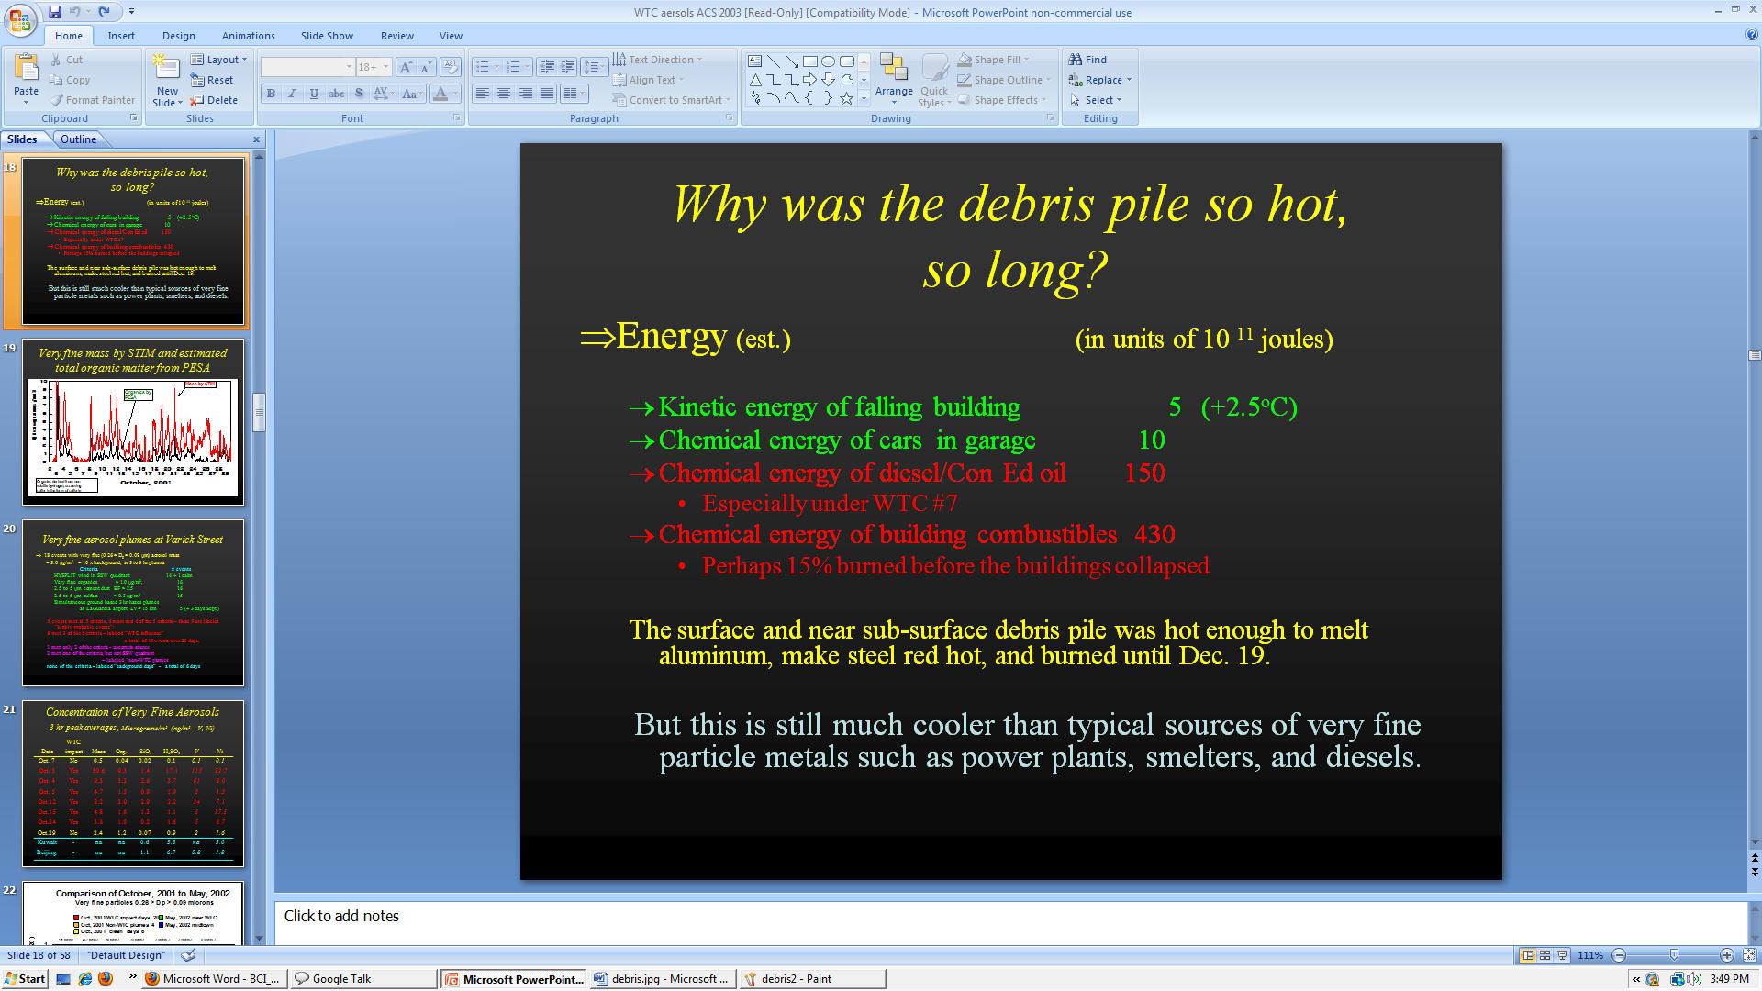Open the font size dropdown
1762x991 pixels.
(x=385, y=67)
